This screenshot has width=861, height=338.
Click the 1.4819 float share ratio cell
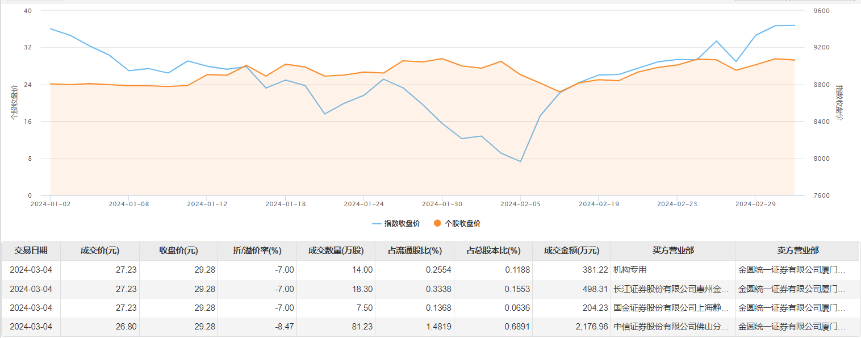point(415,327)
